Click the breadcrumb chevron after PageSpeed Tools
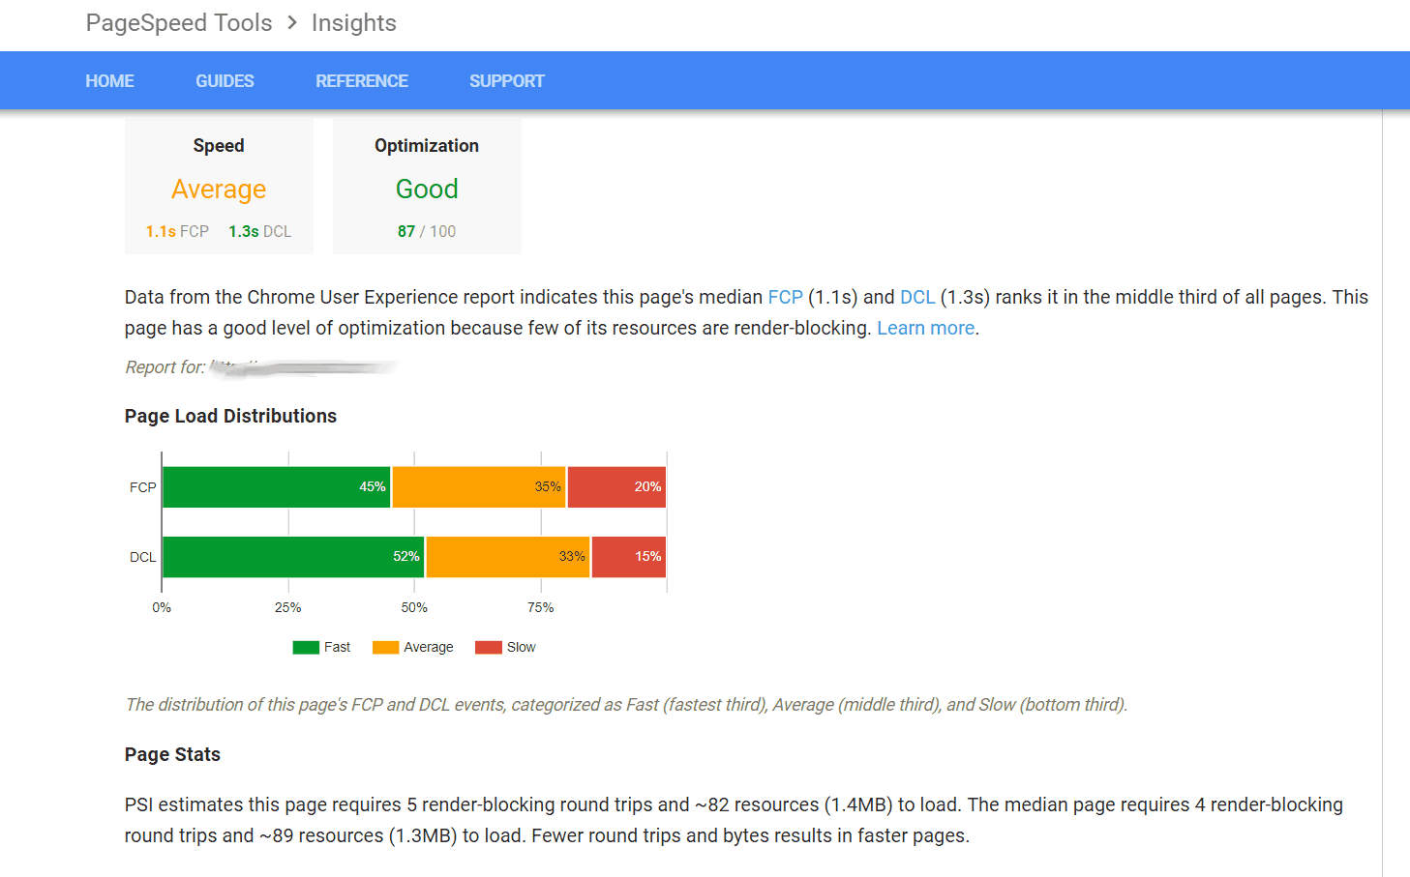1410x877 pixels. (x=292, y=22)
